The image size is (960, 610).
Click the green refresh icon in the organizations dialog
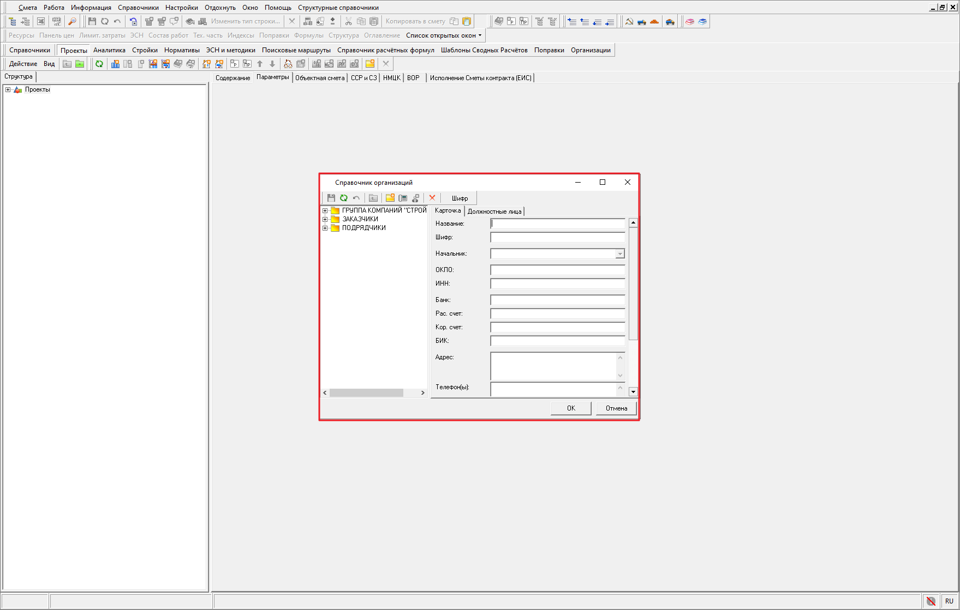pyautogui.click(x=344, y=198)
